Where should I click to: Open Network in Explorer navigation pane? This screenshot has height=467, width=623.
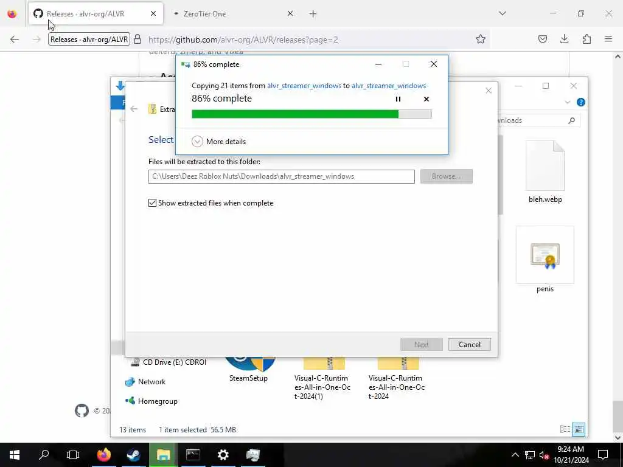point(145,382)
